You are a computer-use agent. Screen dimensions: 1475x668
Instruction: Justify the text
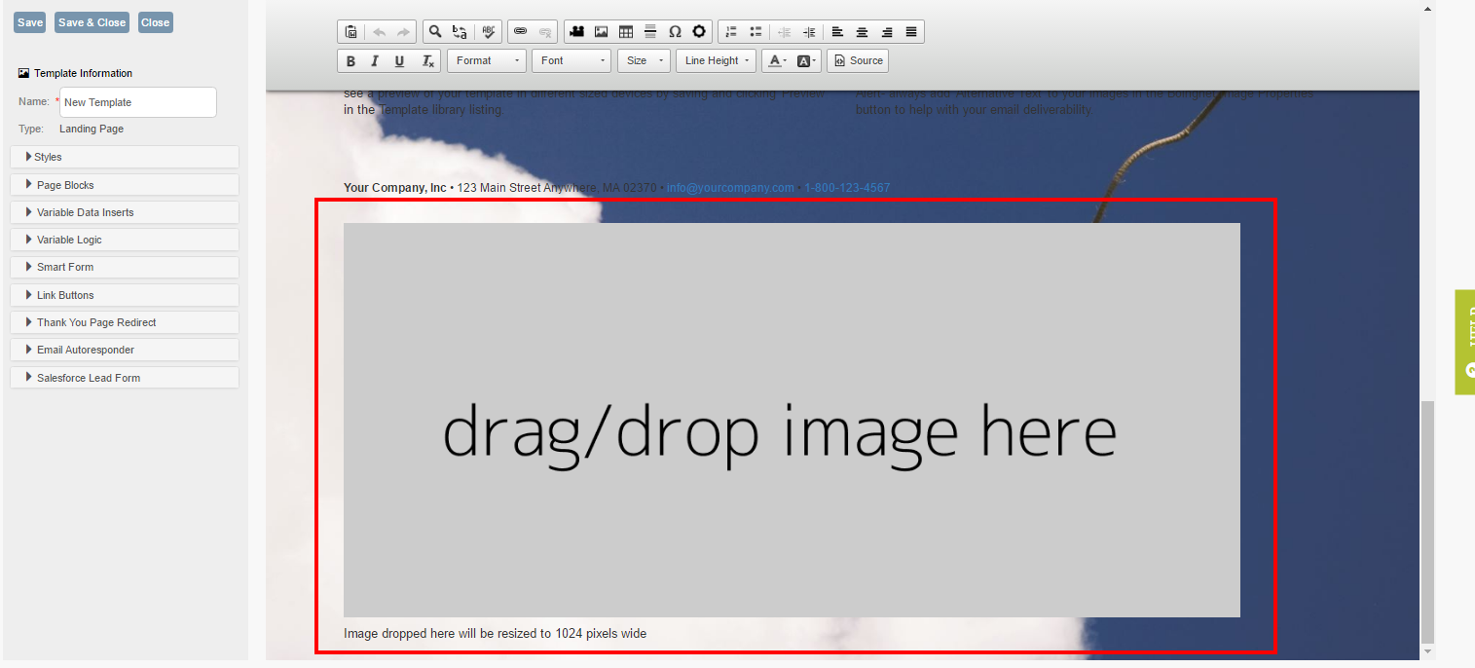click(x=911, y=32)
